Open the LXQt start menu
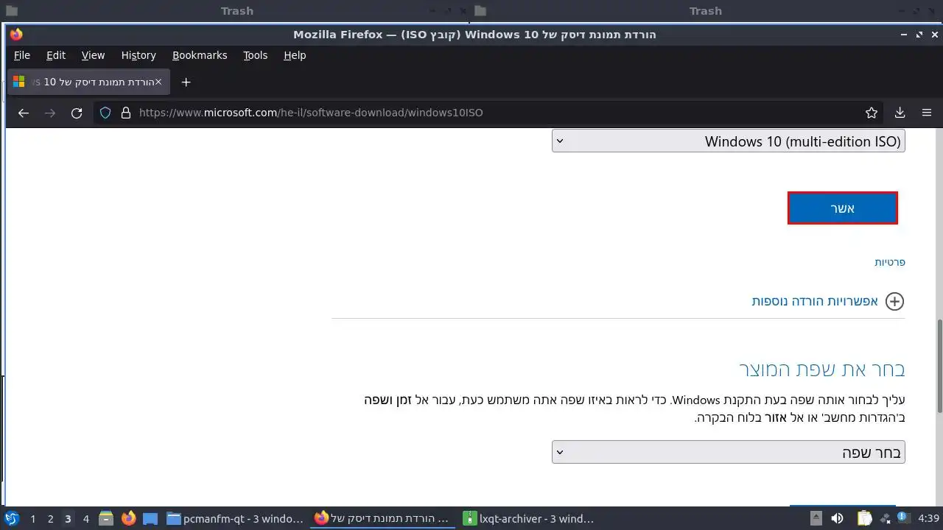This screenshot has height=530, width=943. (12, 519)
